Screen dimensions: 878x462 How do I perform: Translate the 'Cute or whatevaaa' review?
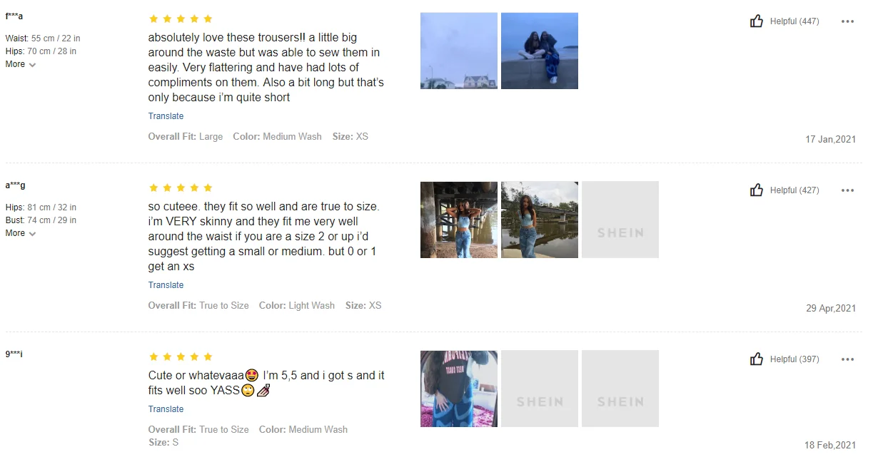tap(166, 409)
